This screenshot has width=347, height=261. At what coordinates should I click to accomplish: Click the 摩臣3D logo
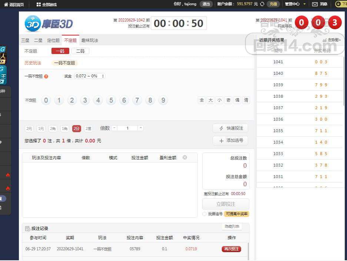click(x=49, y=24)
